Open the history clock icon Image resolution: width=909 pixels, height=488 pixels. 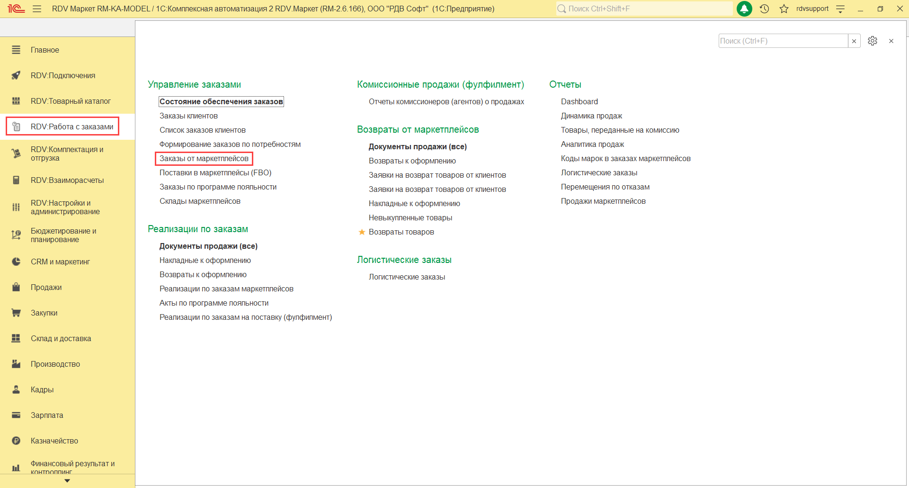764,9
